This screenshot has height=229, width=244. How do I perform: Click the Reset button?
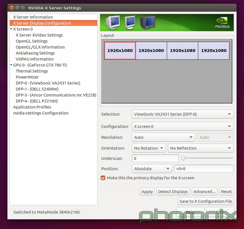click(227, 192)
